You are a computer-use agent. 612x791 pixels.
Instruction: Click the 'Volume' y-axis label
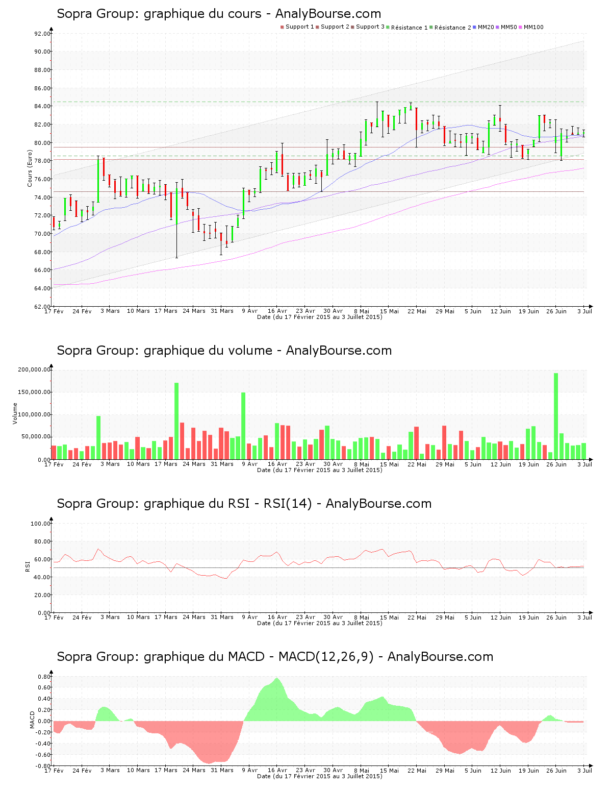pyautogui.click(x=15, y=413)
